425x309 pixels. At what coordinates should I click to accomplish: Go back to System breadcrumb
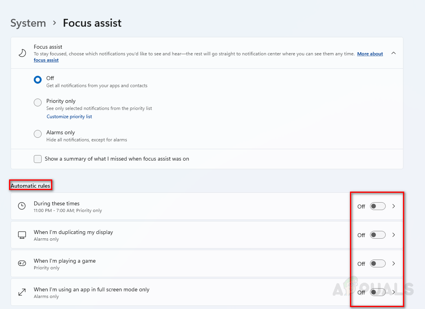(28, 23)
